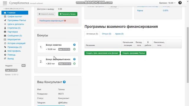The image size is (189, 106).
Task: Switch to Архив (0) tab
Action: click(x=119, y=34)
